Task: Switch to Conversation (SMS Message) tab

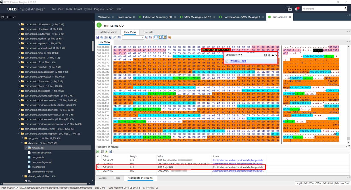Action: pyautogui.click(x=242, y=17)
